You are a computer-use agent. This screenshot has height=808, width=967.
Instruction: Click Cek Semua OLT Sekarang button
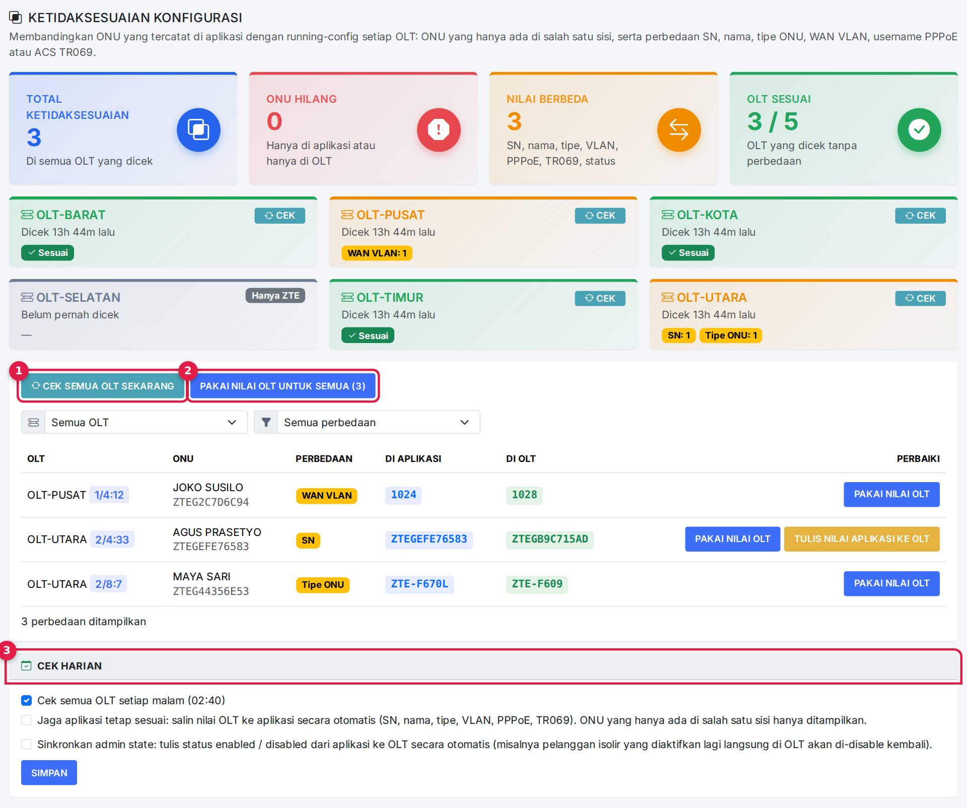pyautogui.click(x=103, y=386)
